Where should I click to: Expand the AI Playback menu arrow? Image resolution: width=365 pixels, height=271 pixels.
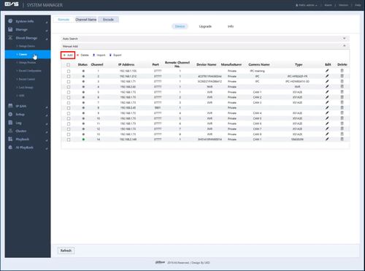click(x=47, y=148)
